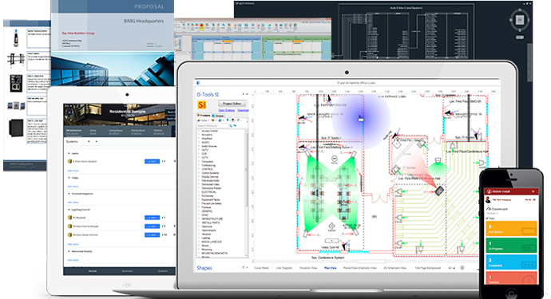The height and width of the screenshot is (299, 551).
Task: Expand the Distributed Audio category
Action: [200, 181]
